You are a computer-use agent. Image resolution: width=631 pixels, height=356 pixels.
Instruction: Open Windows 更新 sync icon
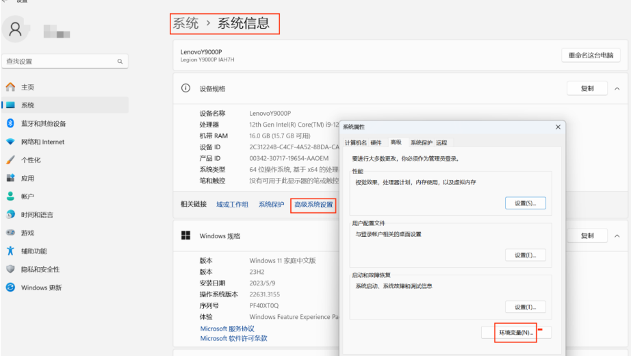coord(10,288)
